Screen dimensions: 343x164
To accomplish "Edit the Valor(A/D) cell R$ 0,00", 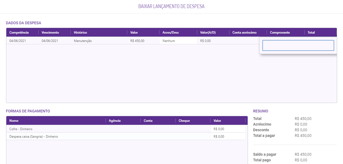I will [x=205, y=41].
